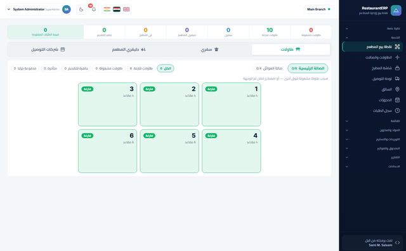
Task: Expand the الإعدادات sidebar section
Action: [373, 167]
